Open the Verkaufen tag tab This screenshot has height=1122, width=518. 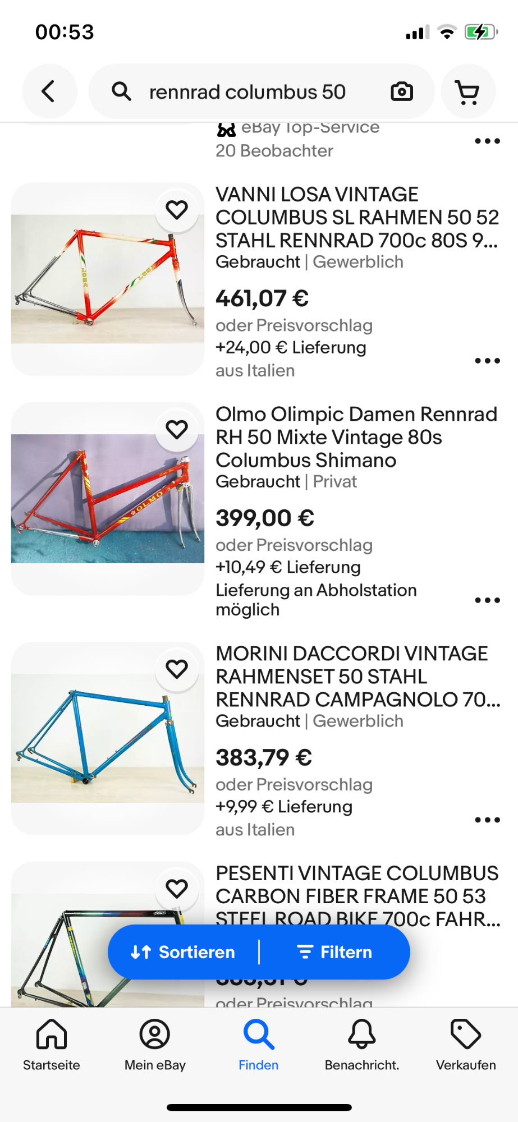(466, 1045)
